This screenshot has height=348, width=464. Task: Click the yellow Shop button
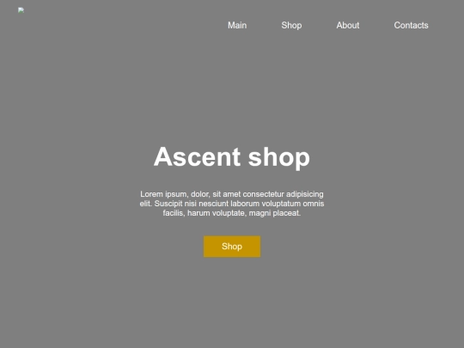[232, 247]
